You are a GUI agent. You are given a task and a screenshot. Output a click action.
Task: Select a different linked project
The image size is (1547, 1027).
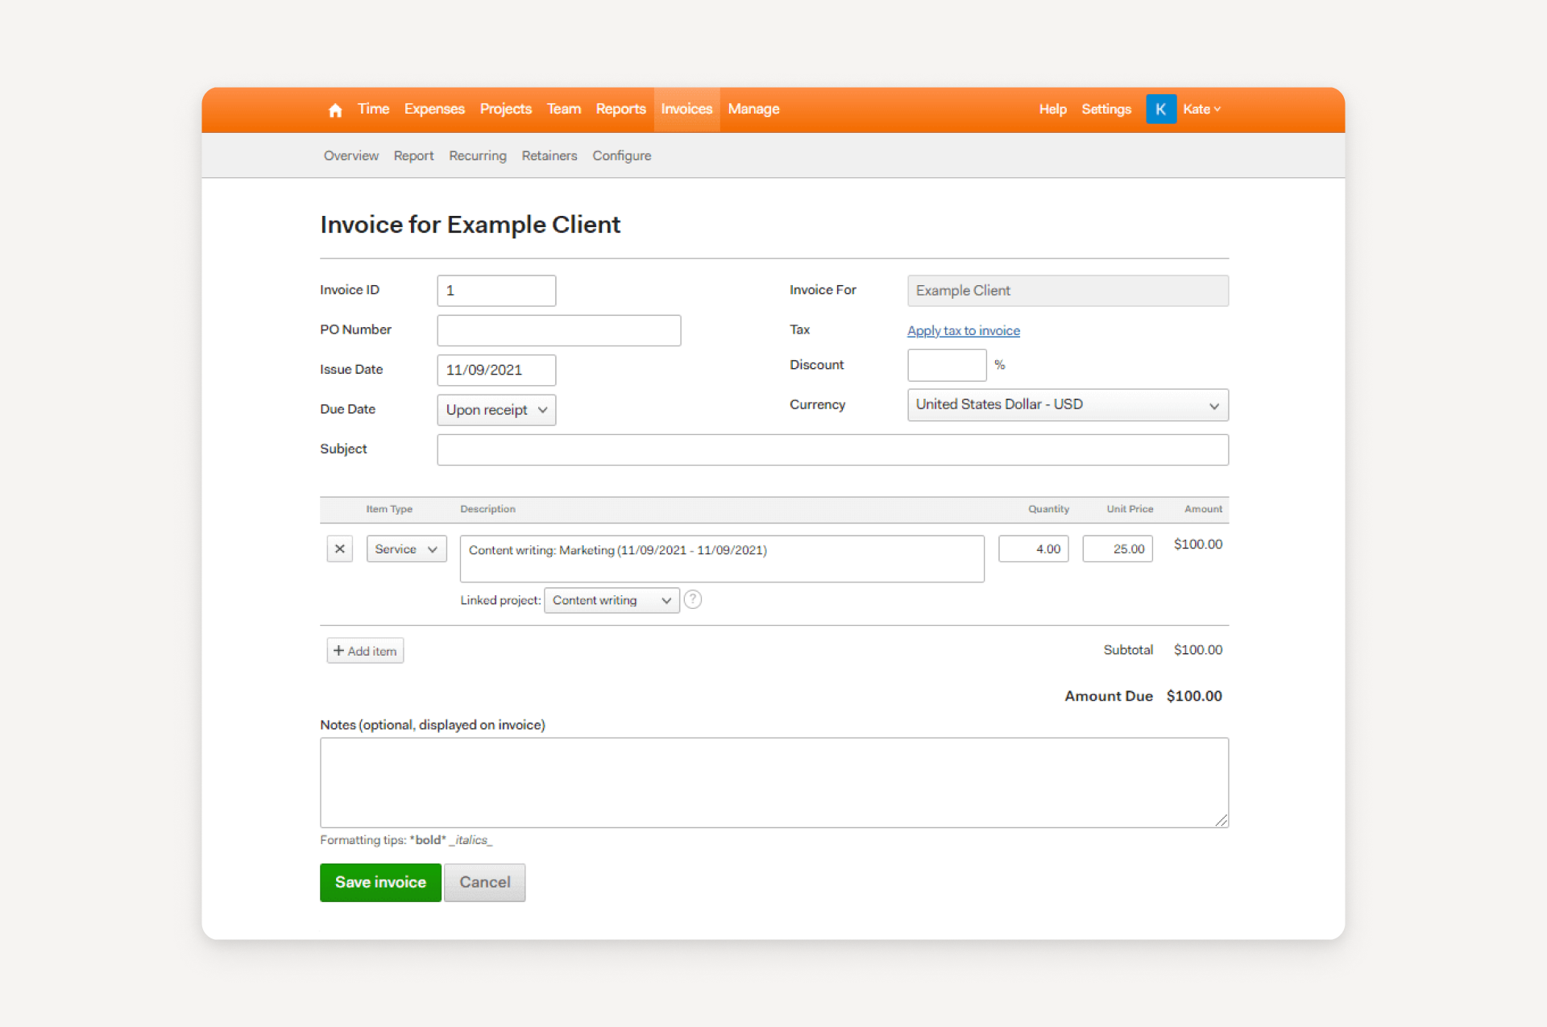(611, 600)
